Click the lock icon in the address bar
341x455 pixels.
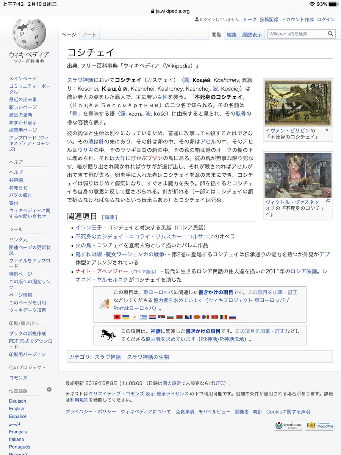152,11
